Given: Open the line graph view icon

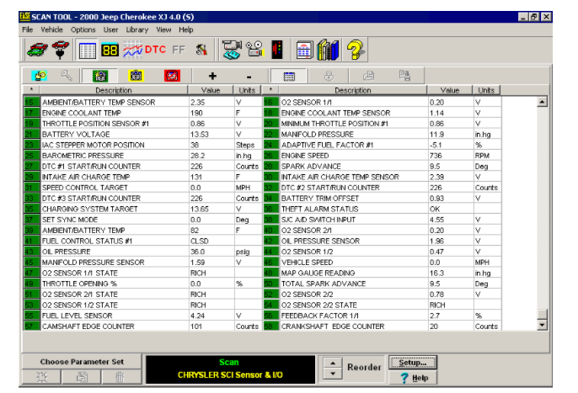Looking at the screenshot, I should 133,50.
